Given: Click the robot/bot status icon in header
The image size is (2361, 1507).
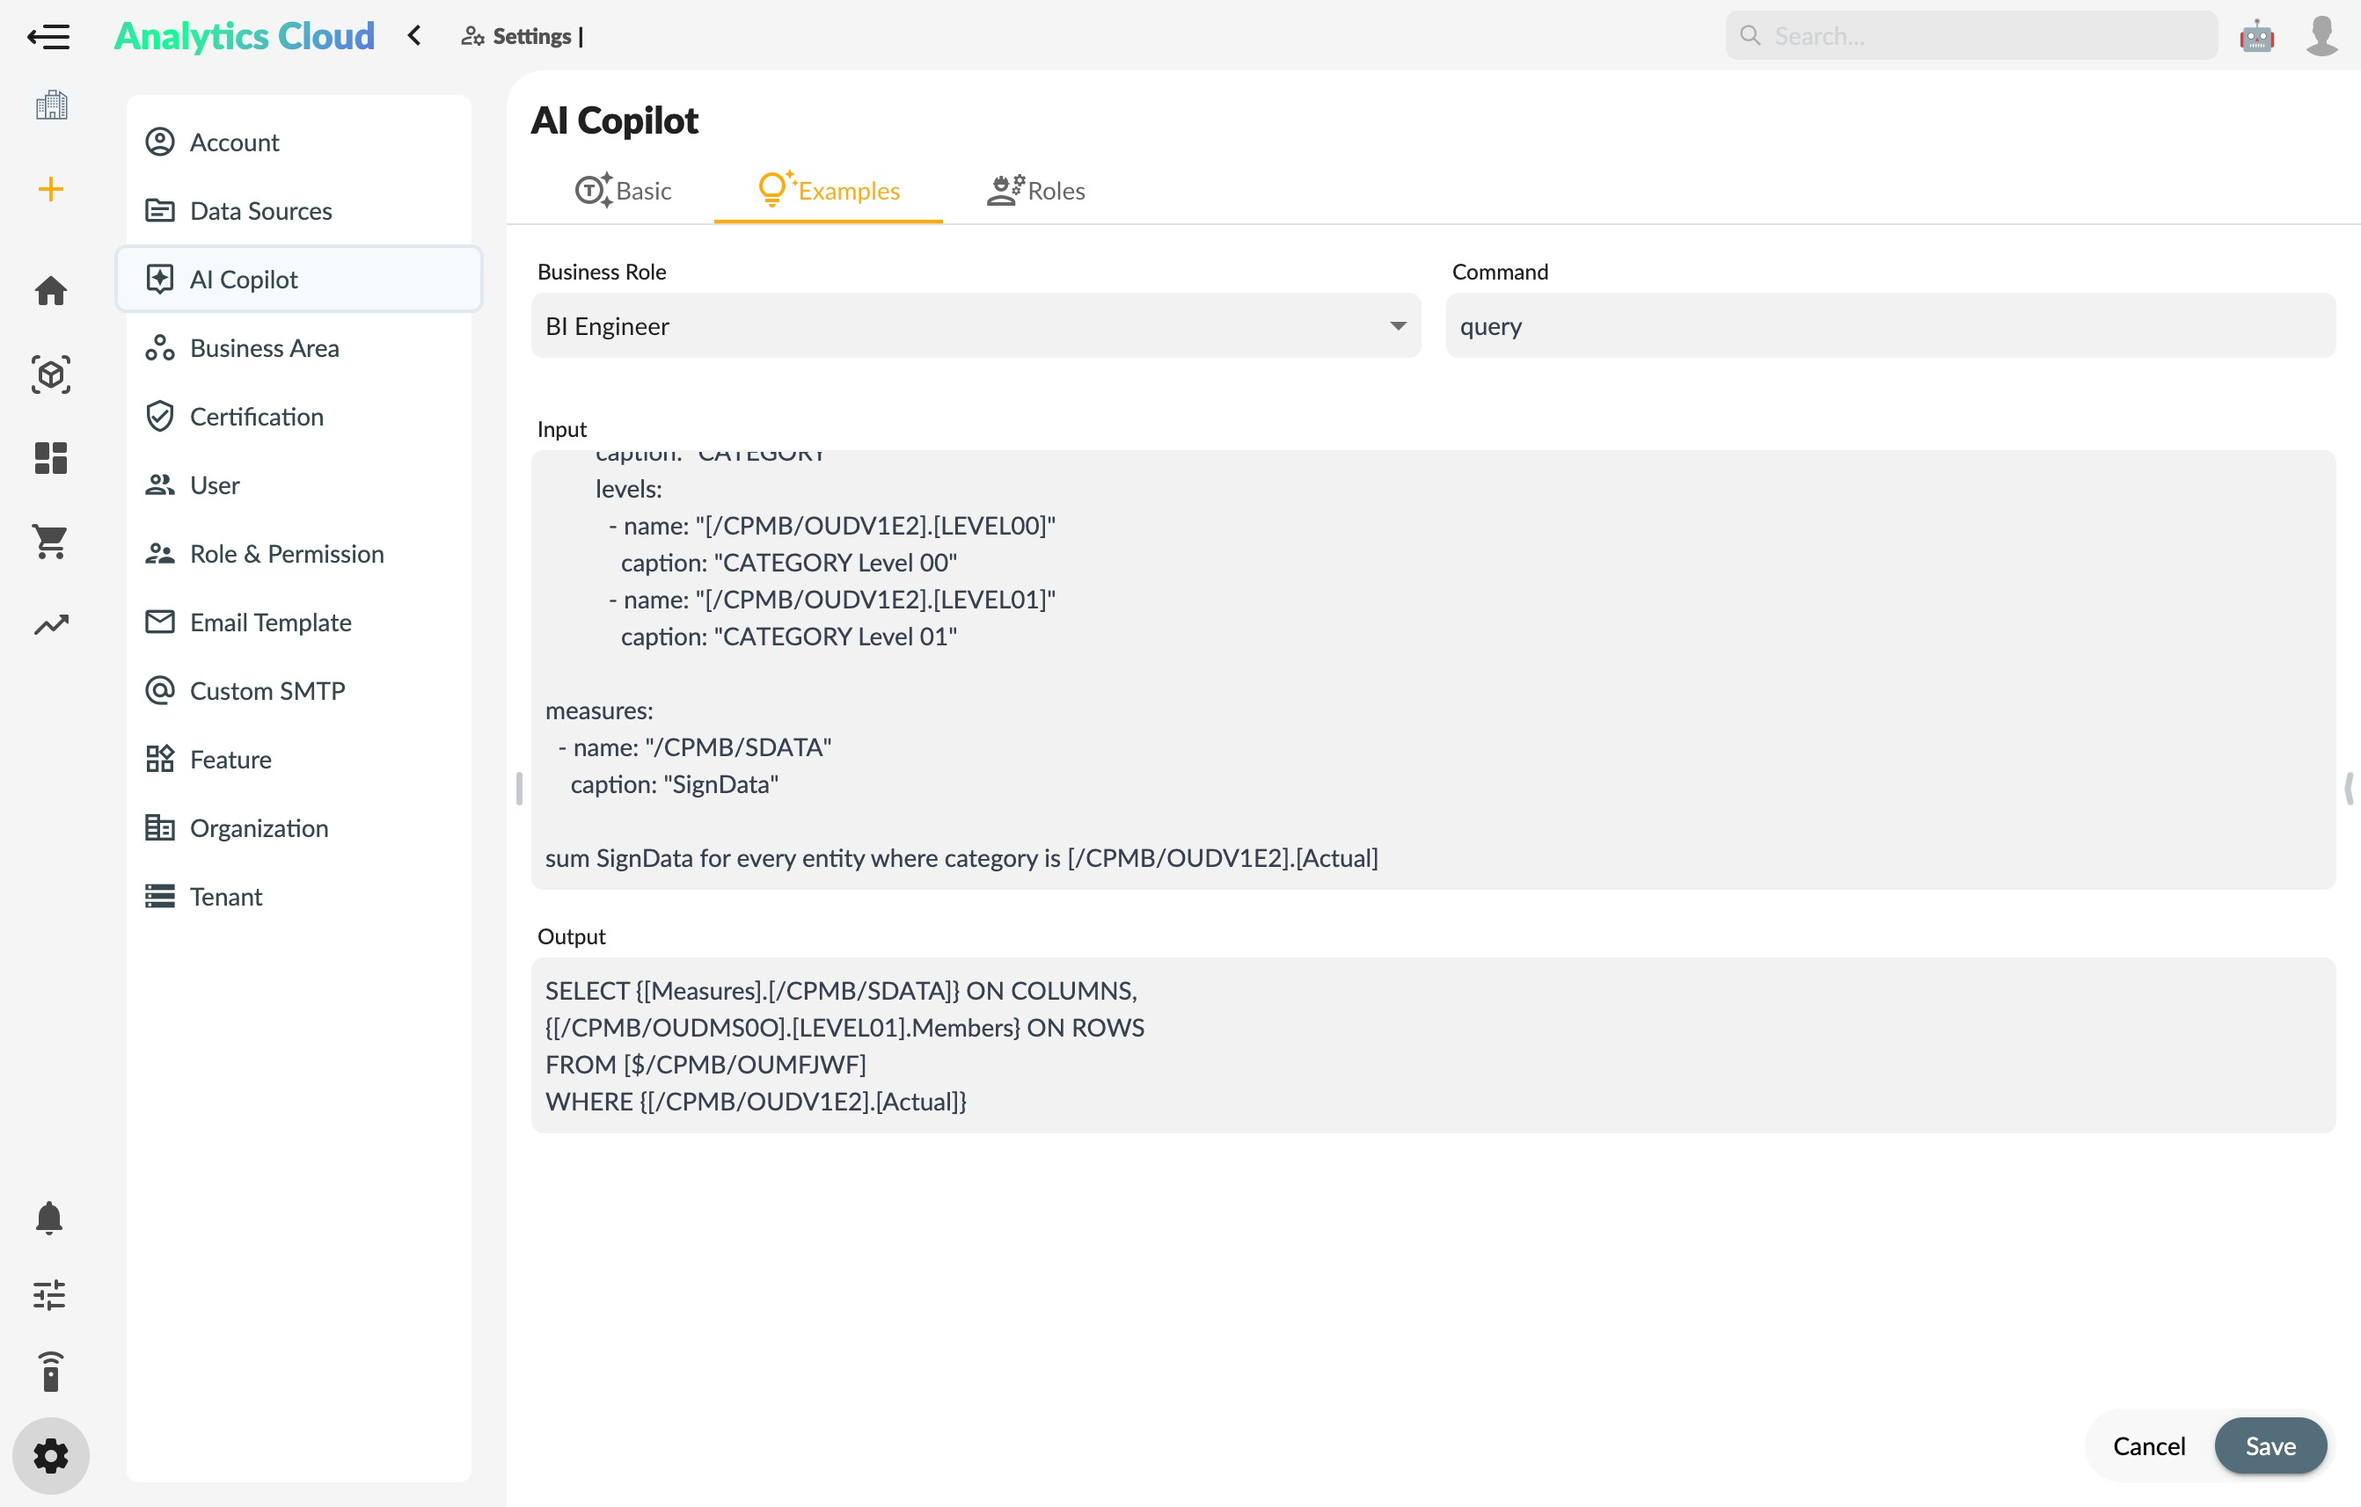Looking at the screenshot, I should 2256,34.
